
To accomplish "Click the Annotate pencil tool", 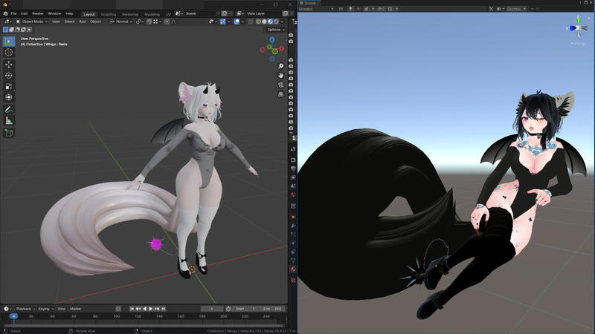I will (x=9, y=109).
